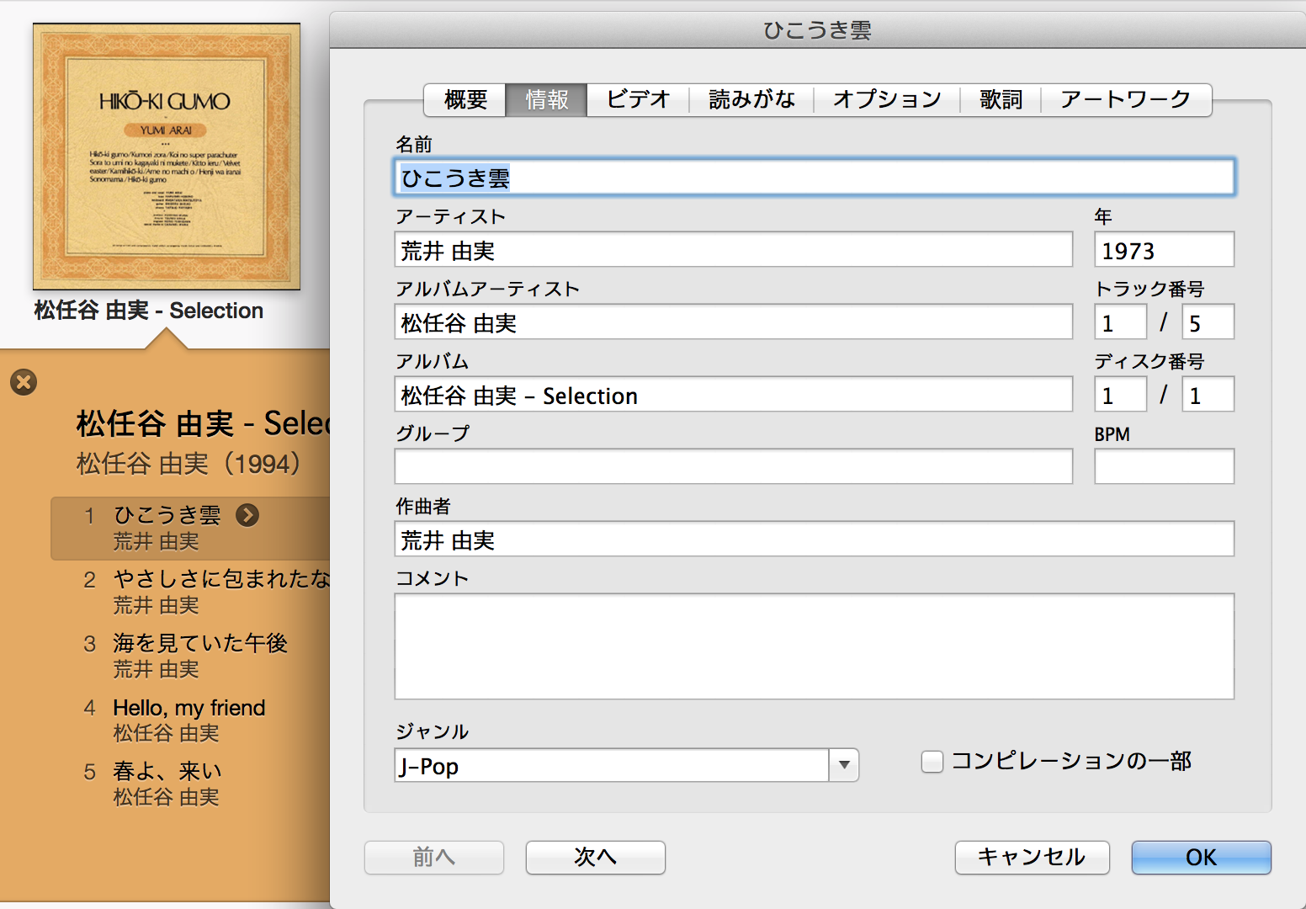This screenshot has height=909, width=1306.
Task: Select track 4 Hello, my friend
Action: point(189,709)
